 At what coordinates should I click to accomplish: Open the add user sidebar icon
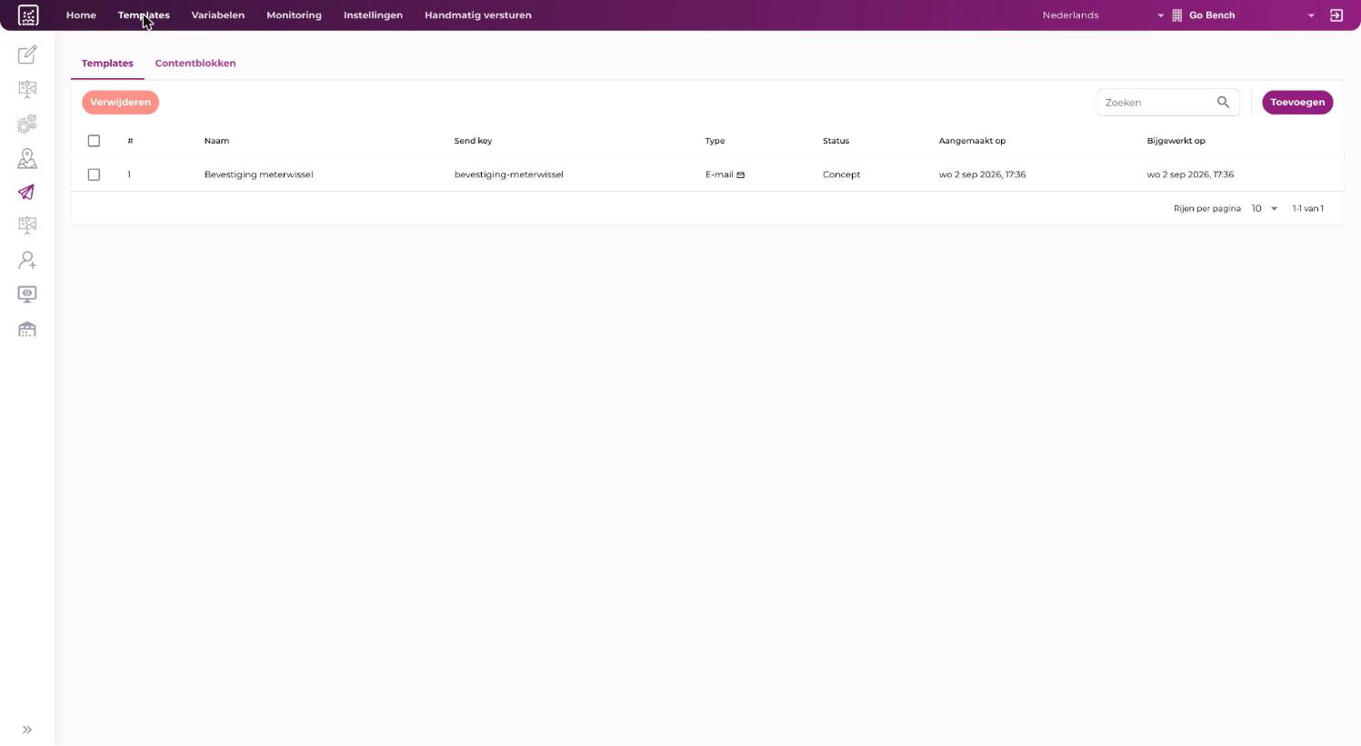(x=27, y=260)
